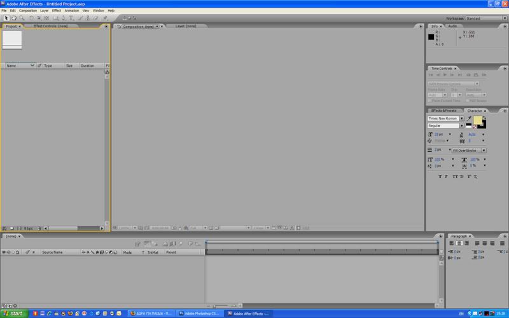
Task: Toggle From Current Time checkbox
Action: [430, 101]
